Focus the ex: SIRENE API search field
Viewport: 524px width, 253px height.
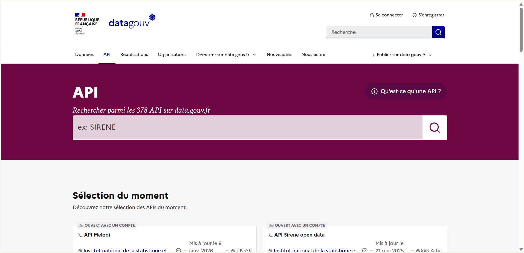(x=248, y=127)
